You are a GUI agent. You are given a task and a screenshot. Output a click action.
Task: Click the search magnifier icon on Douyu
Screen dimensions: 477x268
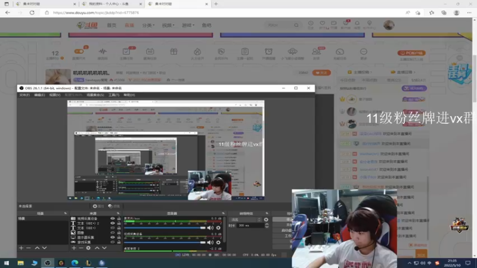point(296,25)
